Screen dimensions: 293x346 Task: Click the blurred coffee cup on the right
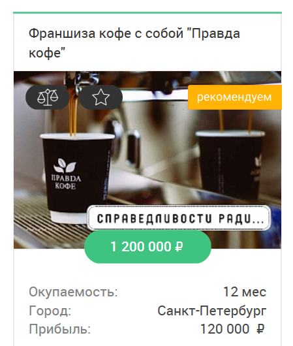tap(230, 166)
